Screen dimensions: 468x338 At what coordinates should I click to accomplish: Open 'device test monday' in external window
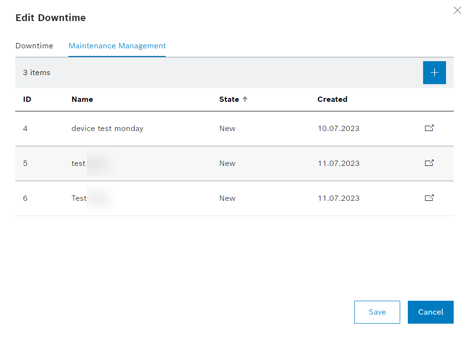click(429, 128)
